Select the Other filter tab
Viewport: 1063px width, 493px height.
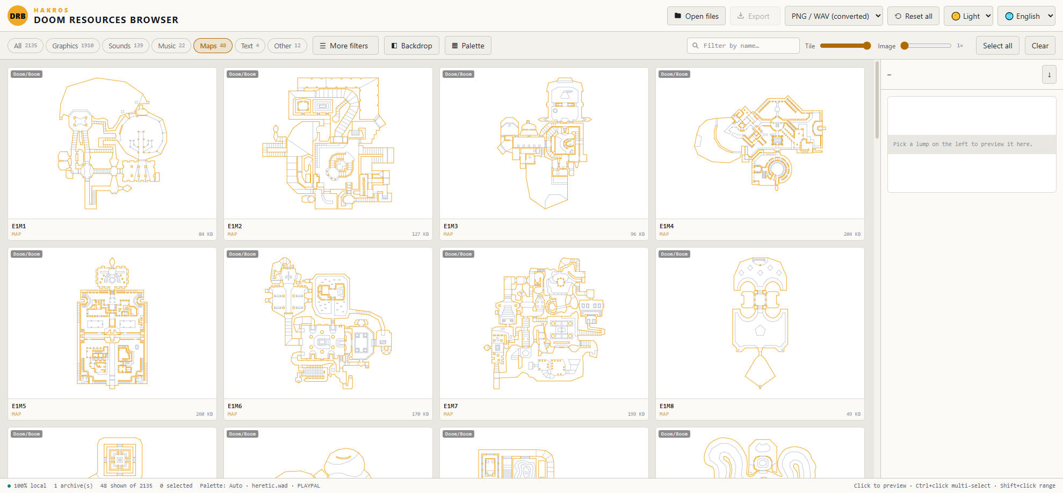coord(287,46)
